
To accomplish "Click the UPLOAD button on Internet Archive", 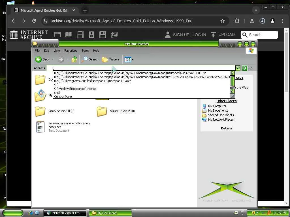I will click(x=223, y=34).
